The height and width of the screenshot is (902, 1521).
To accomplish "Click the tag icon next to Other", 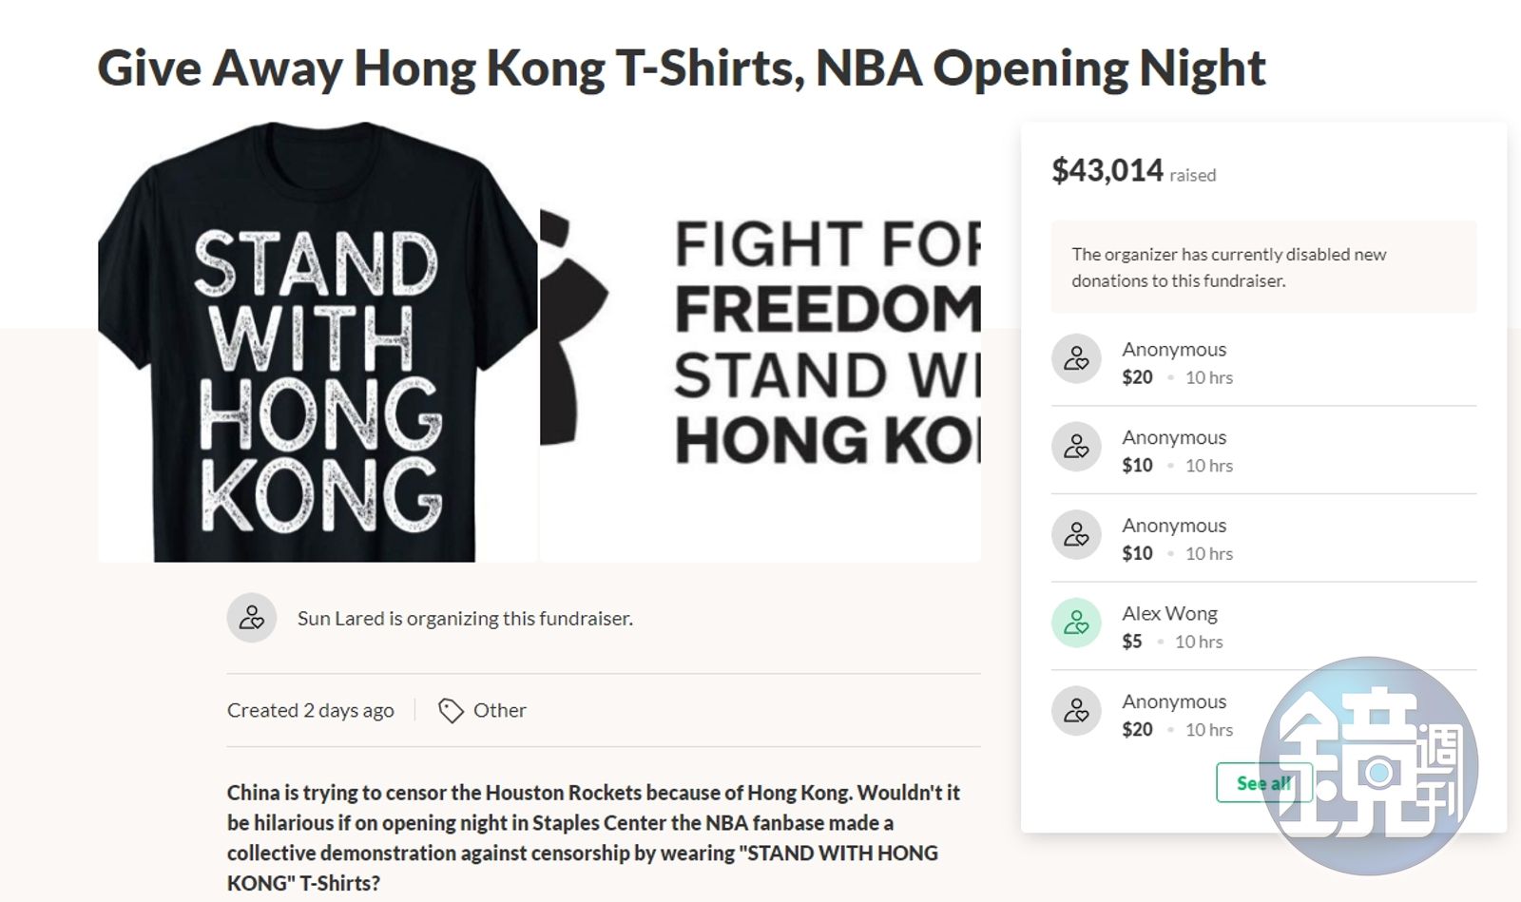I will point(451,710).
